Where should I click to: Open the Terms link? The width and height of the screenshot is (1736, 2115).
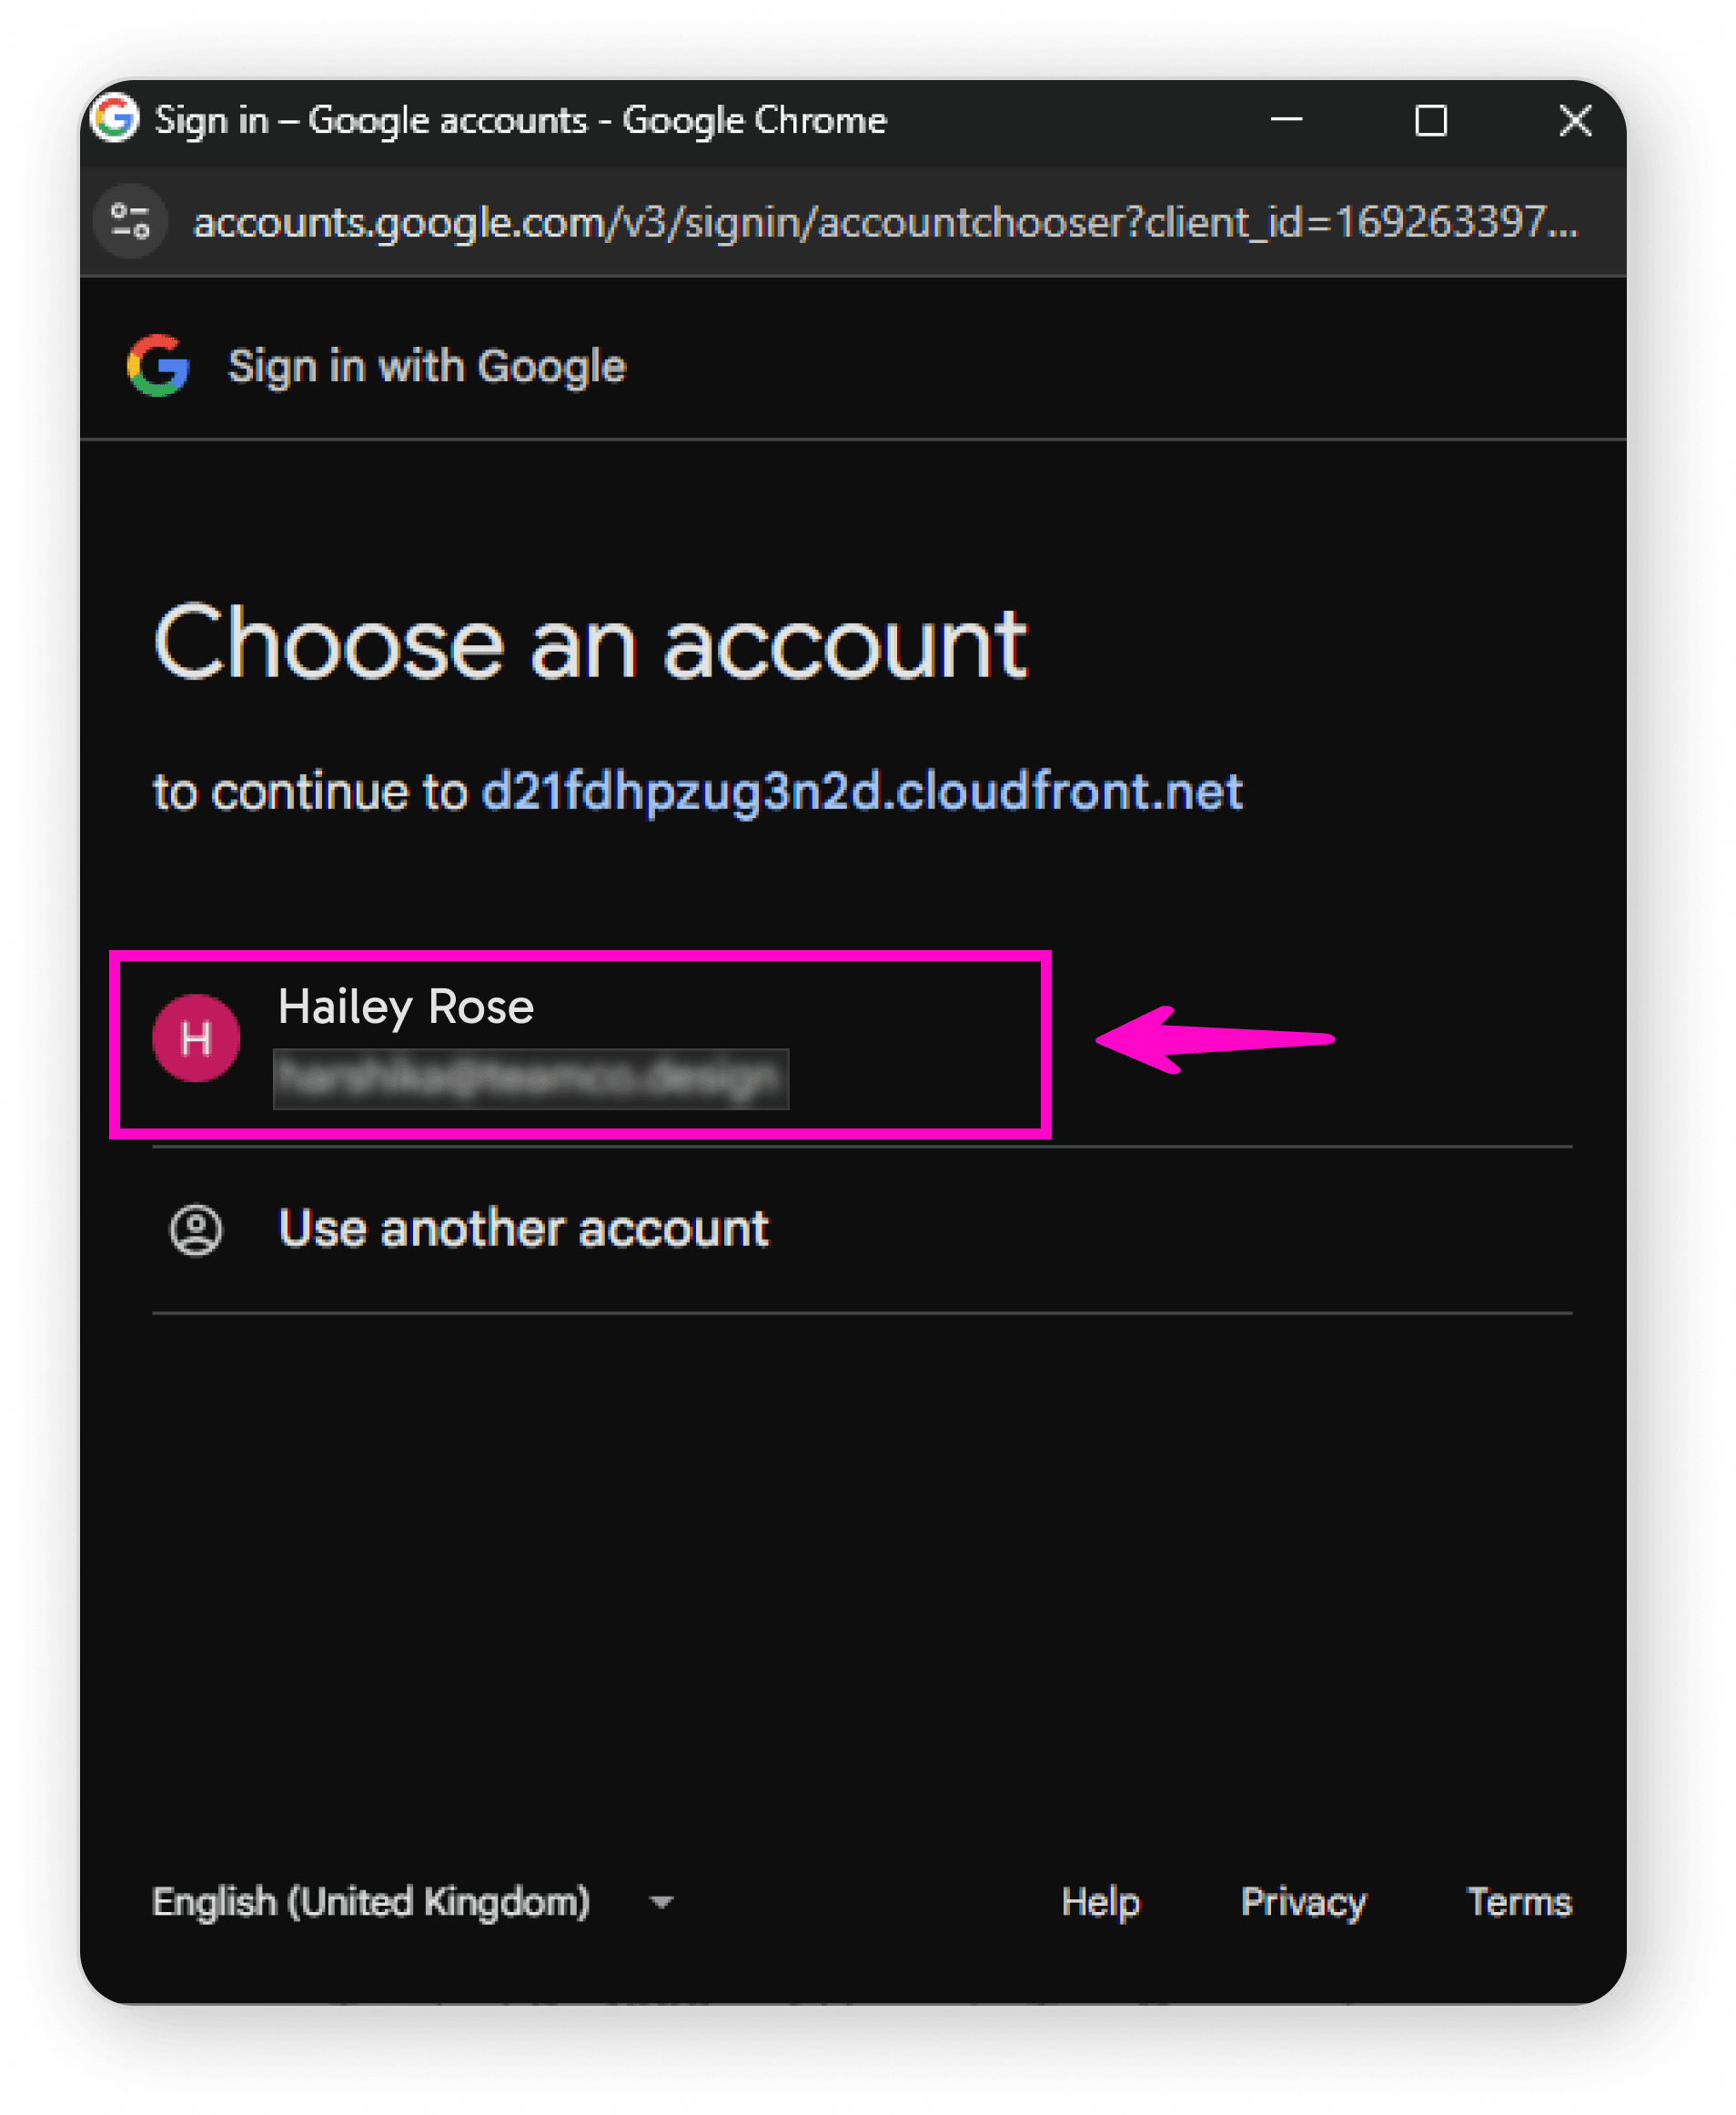point(1519,1901)
